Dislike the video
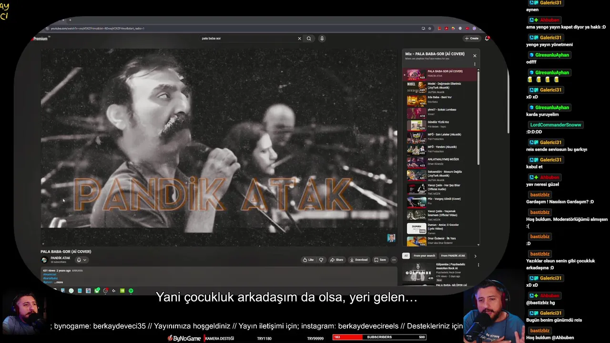610x343 pixels. point(321,260)
